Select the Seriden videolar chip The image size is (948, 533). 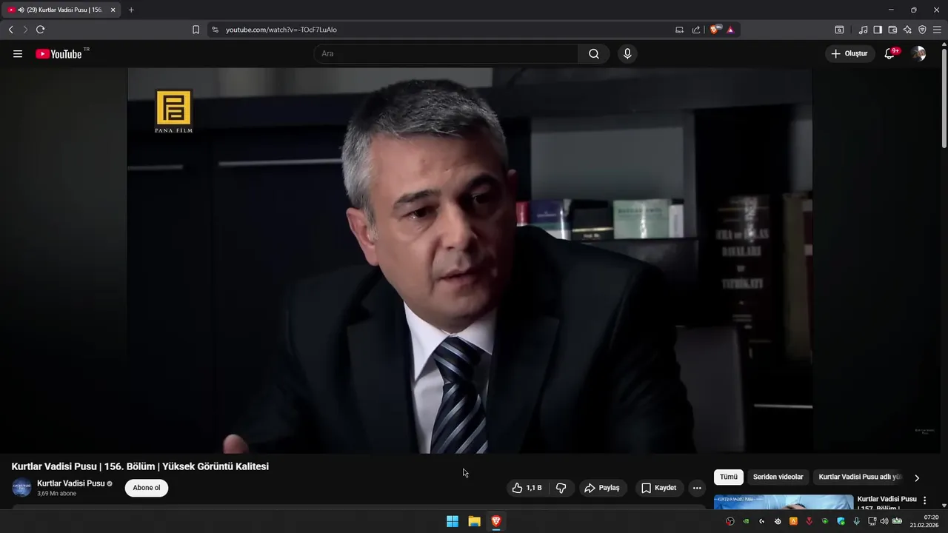point(778,477)
